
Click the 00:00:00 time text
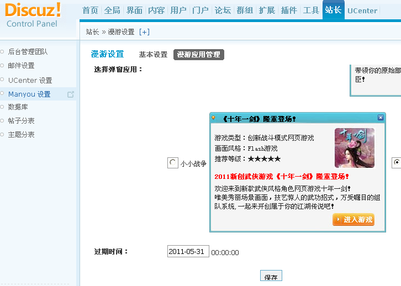pos(225,252)
